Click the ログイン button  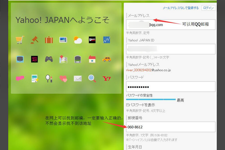[x=208, y=7]
